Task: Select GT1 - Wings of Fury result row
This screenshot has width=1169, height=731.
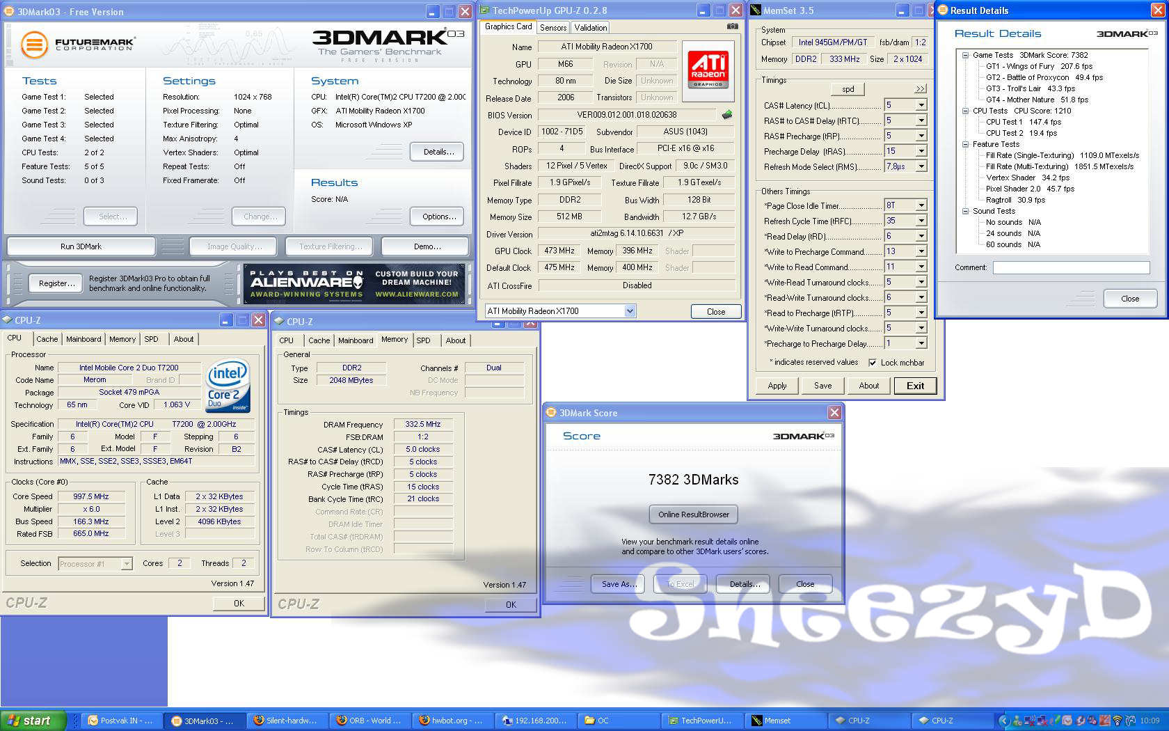Action: click(x=1039, y=66)
